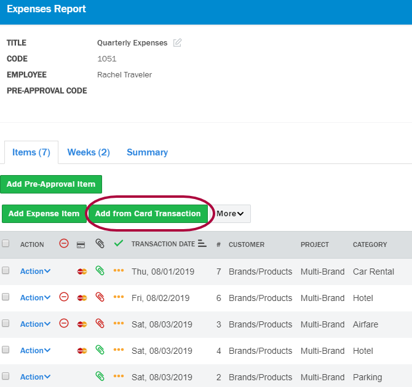Open the More dropdown menu
Screen dimensions: 412x387
pyautogui.click(x=231, y=214)
